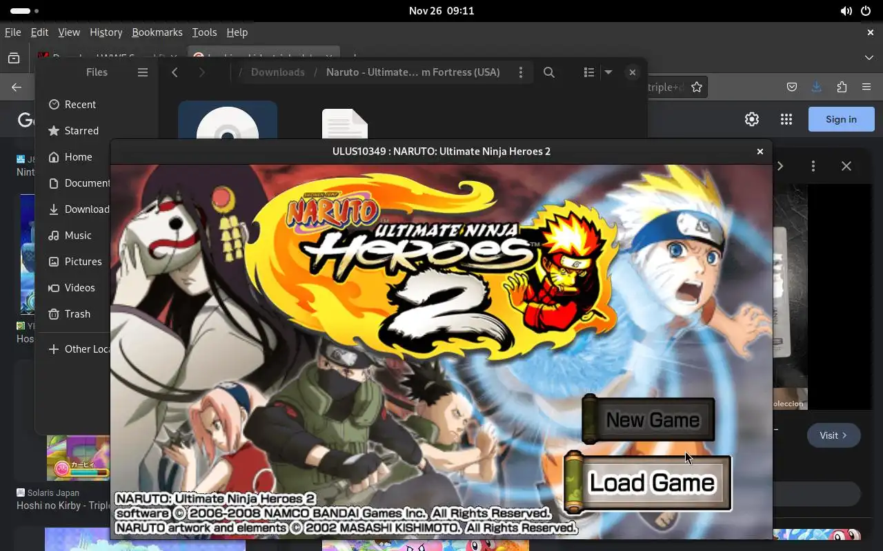Show Firefox downloads panel

pyautogui.click(x=817, y=87)
